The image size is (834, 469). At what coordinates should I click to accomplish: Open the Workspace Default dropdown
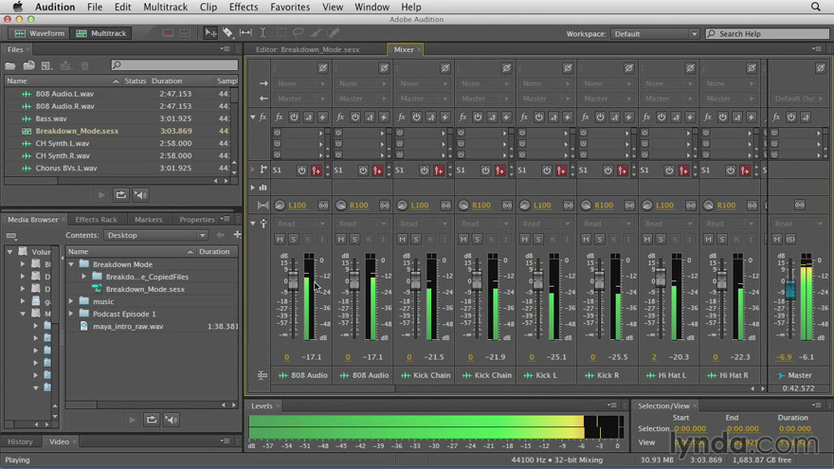coord(655,33)
